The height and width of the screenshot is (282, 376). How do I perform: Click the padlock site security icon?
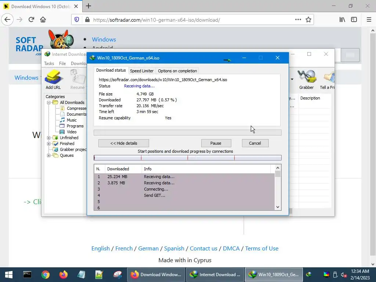click(87, 20)
